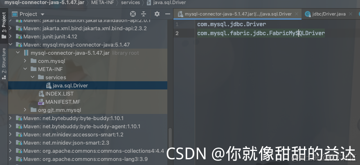This screenshot has height=165, width=360.
Task: Switch to the java.sql.Driver editor tab
Action: click(x=237, y=14)
